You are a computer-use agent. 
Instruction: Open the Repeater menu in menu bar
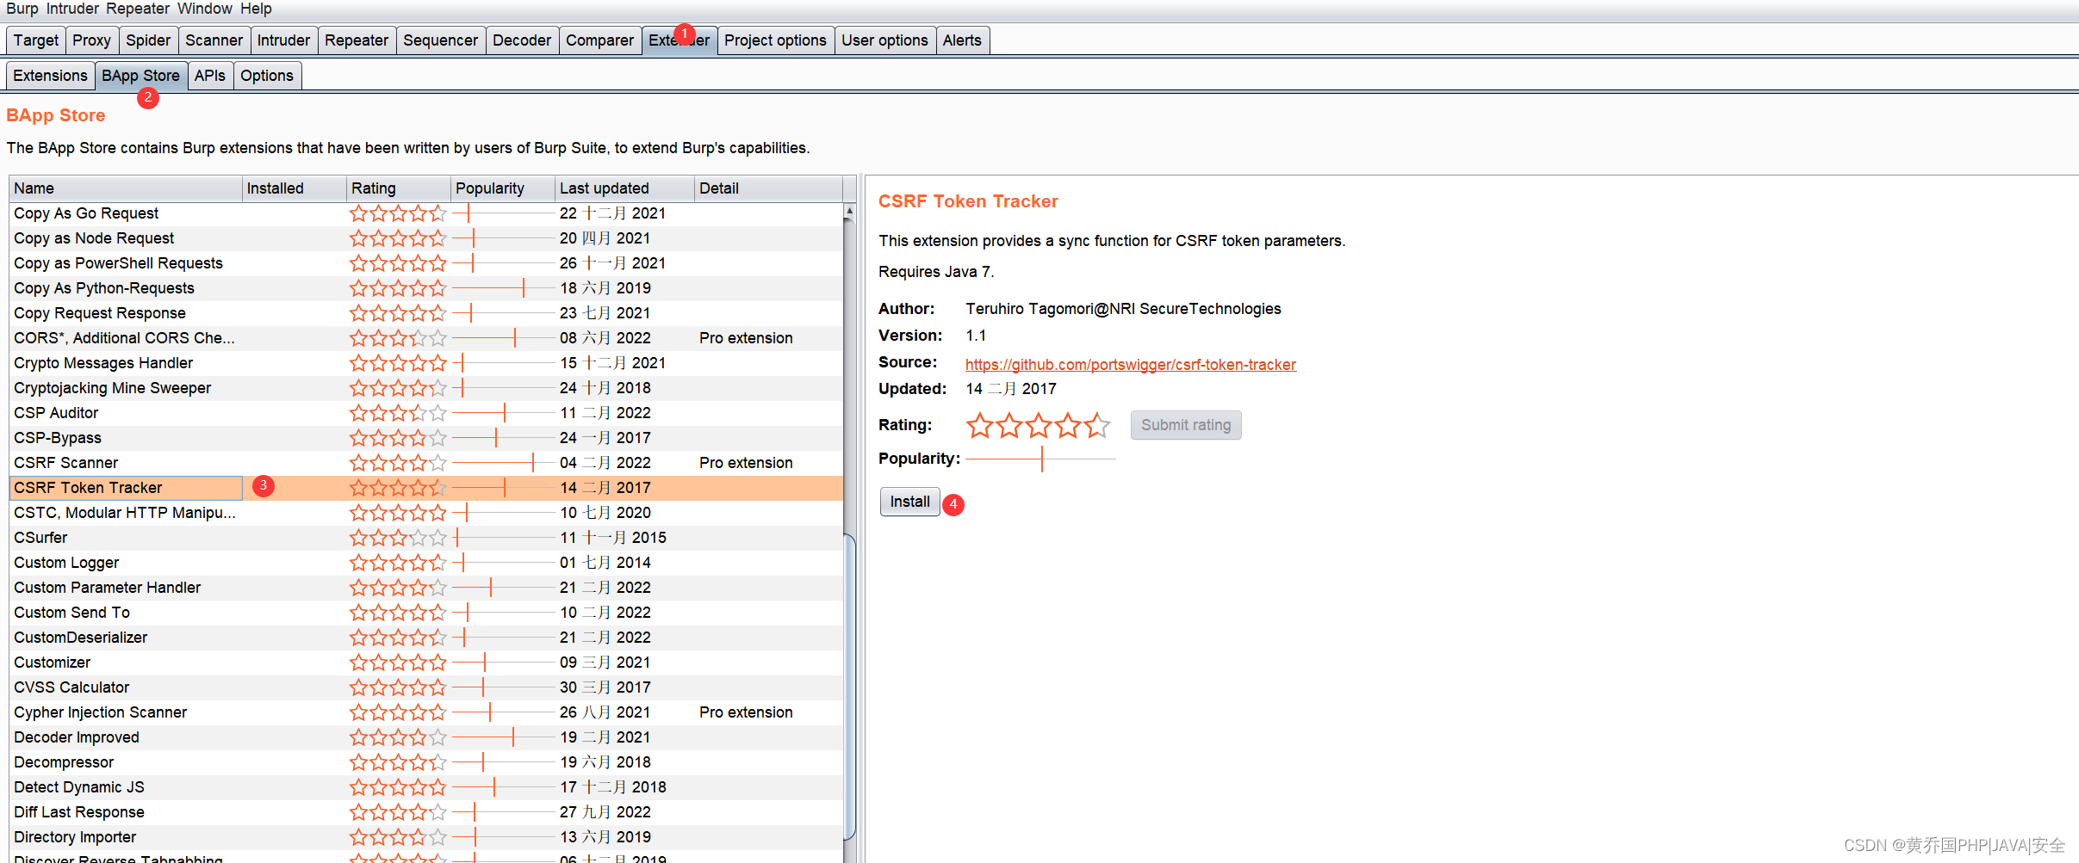[x=138, y=9]
